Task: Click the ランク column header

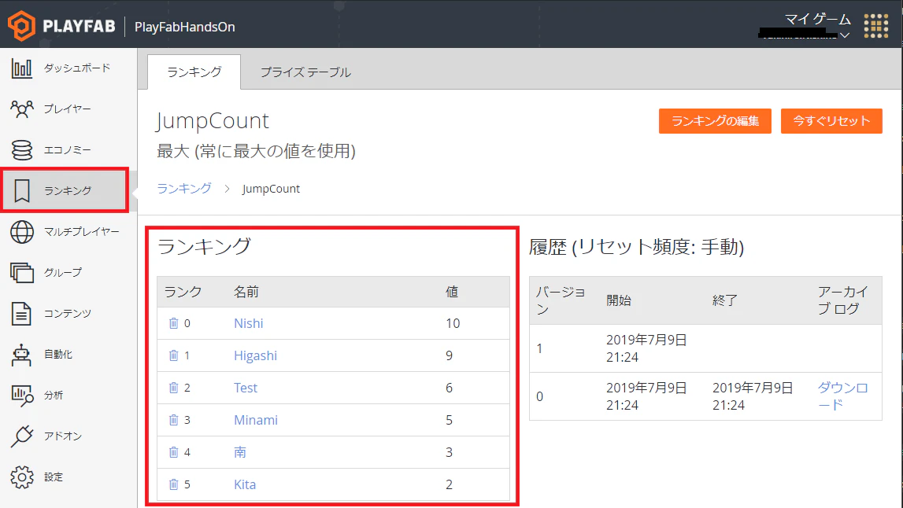Action: (183, 292)
